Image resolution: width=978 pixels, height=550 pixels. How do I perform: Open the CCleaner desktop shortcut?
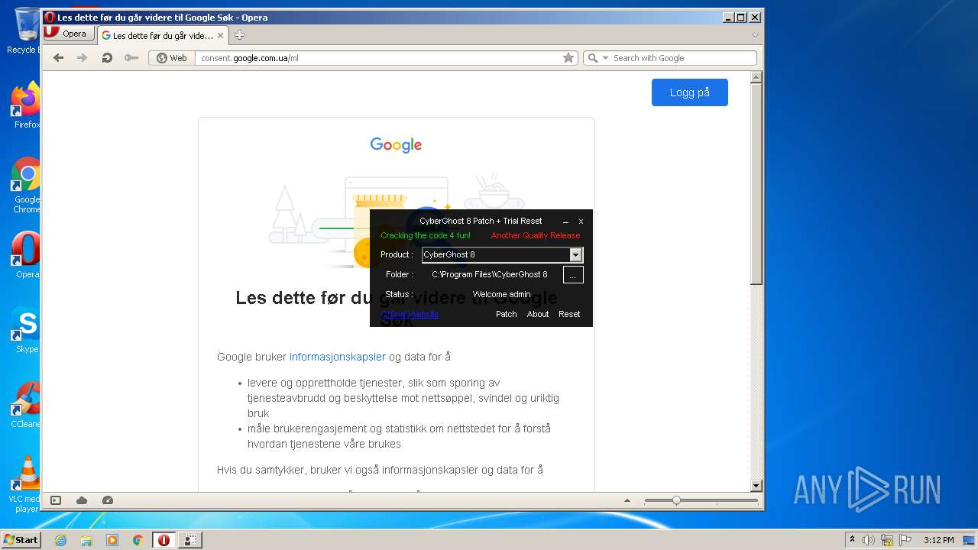[x=26, y=404]
